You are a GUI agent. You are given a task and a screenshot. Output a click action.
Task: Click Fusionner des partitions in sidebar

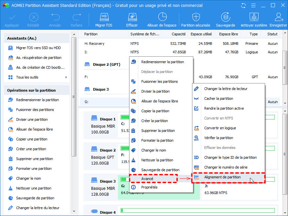[35, 110]
